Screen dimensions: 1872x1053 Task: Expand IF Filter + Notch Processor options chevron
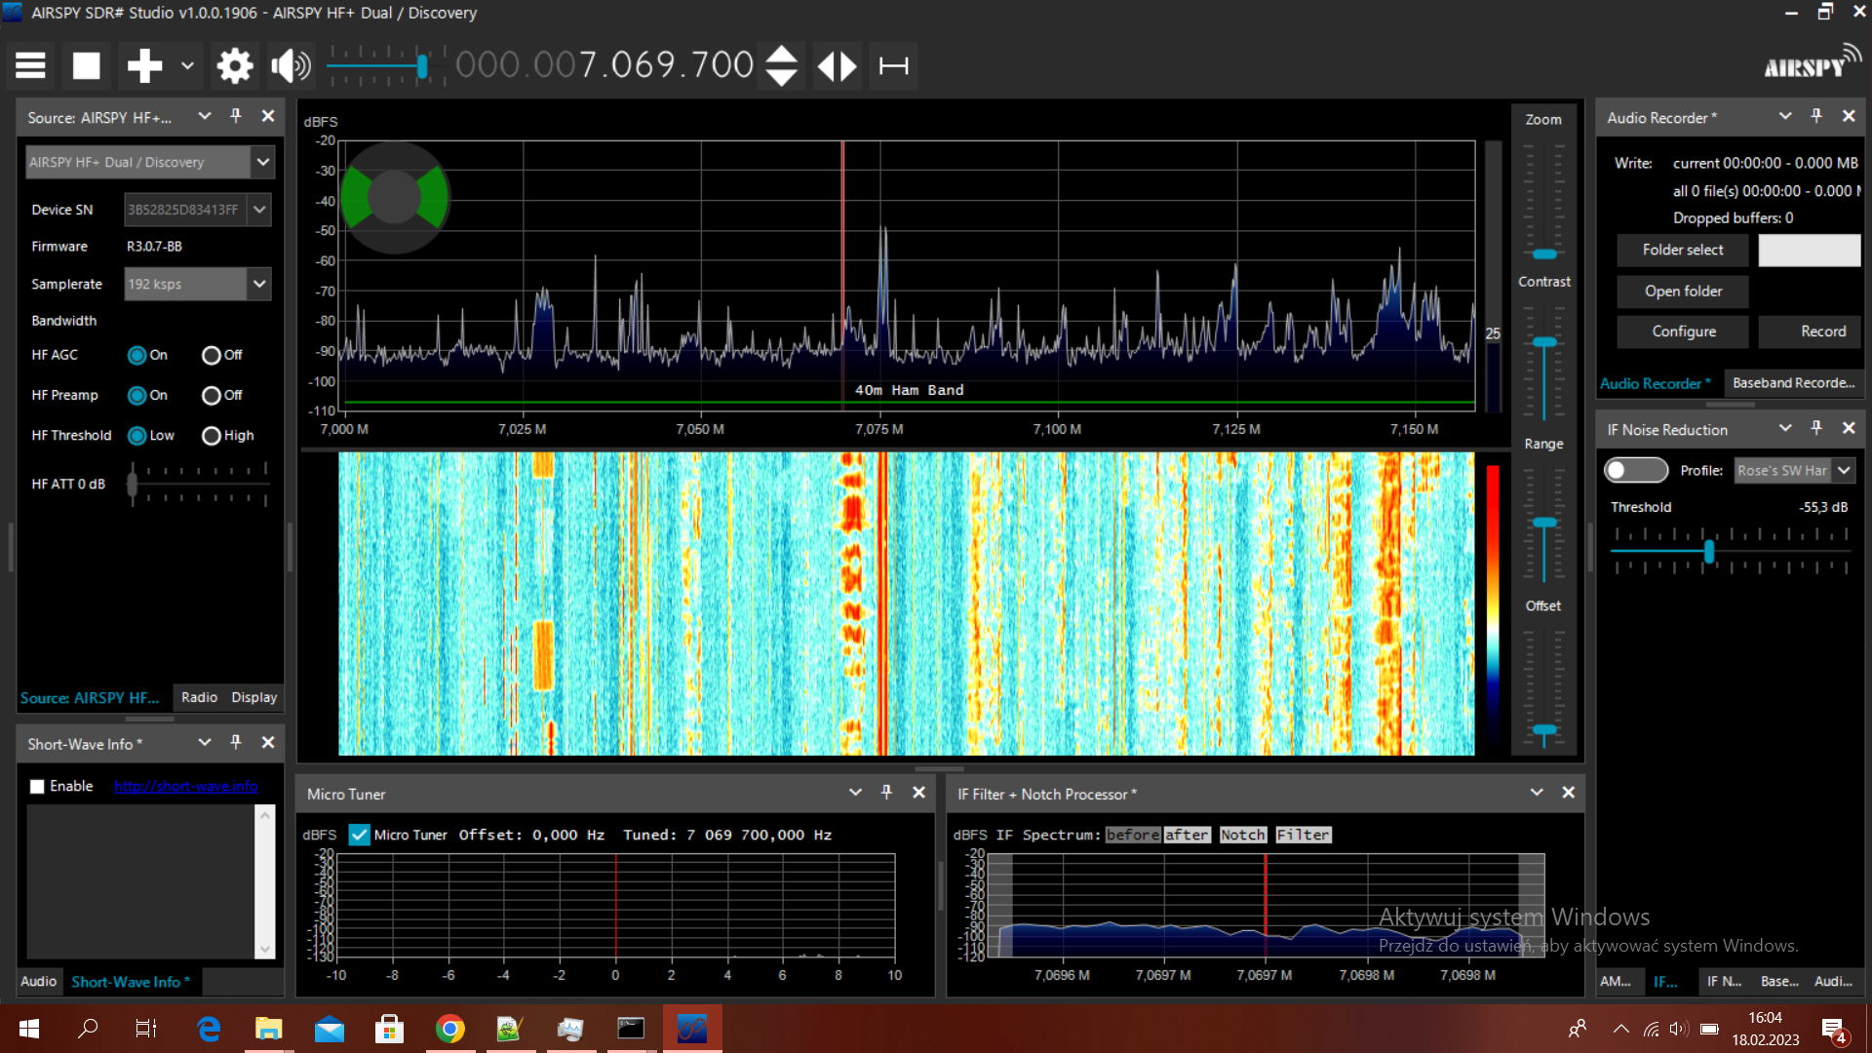click(1537, 793)
